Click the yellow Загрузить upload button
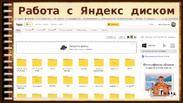Image resolution: width=183 pixels, height=103 pixels. [x=113, y=24]
